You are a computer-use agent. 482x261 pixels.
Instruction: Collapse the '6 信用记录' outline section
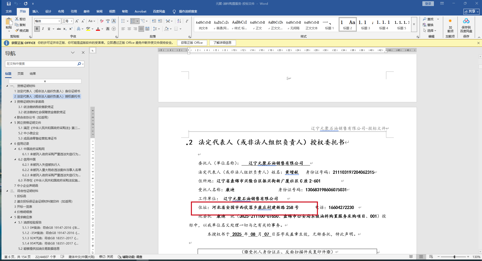(11, 144)
